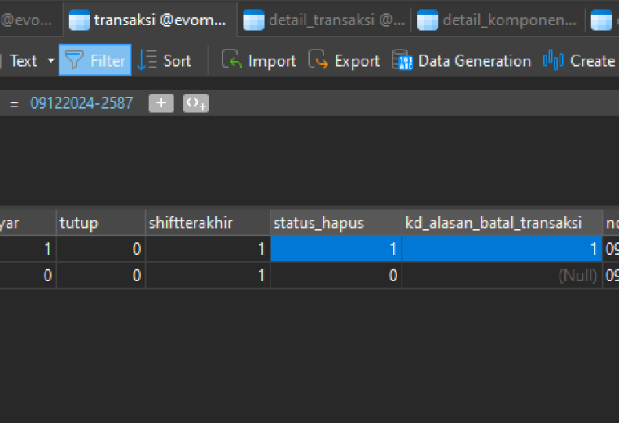This screenshot has width=619, height=423.
Task: Open Sort options in toolbar
Action: pyautogui.click(x=165, y=60)
